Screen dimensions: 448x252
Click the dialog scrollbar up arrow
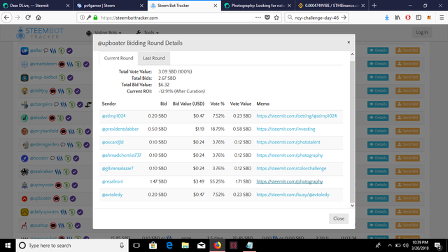pyautogui.click(x=352, y=55)
